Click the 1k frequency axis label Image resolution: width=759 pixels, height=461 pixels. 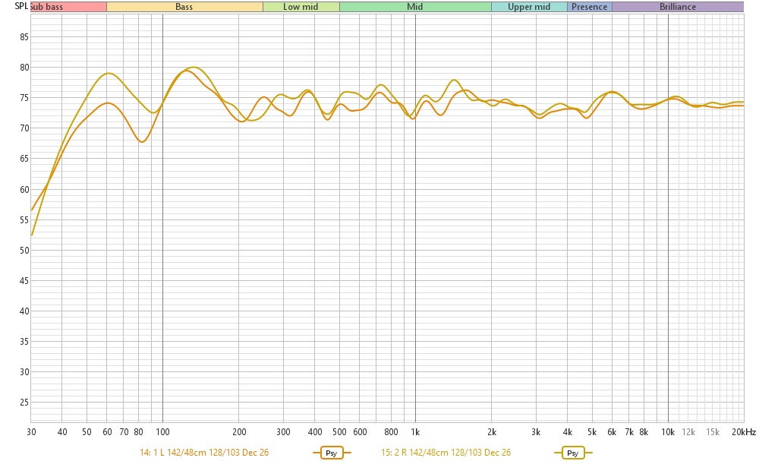(415, 432)
